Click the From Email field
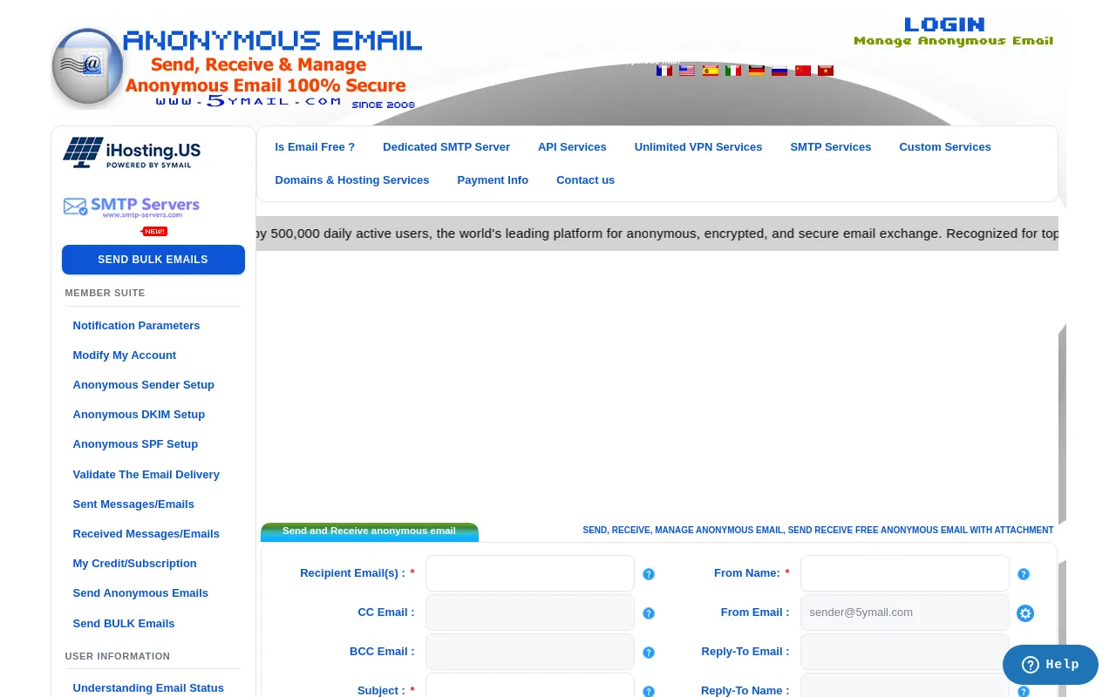Image resolution: width=1116 pixels, height=697 pixels. [905, 612]
